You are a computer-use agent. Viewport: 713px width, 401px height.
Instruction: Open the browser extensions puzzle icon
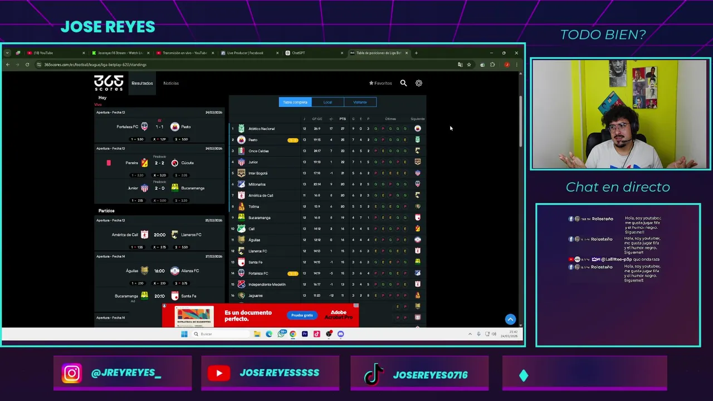click(492, 65)
